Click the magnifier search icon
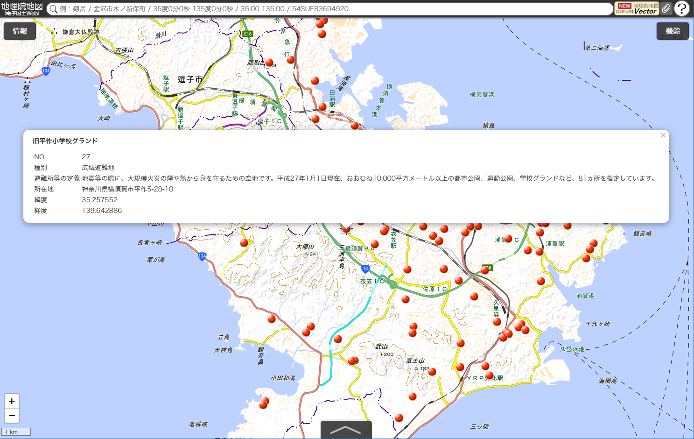Image resolution: width=694 pixels, height=439 pixels. pyautogui.click(x=54, y=9)
